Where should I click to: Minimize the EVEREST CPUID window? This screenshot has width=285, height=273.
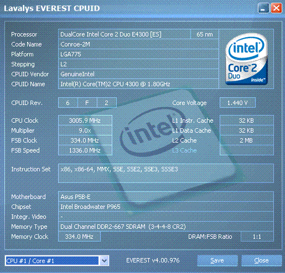pyautogui.click(x=263, y=8)
